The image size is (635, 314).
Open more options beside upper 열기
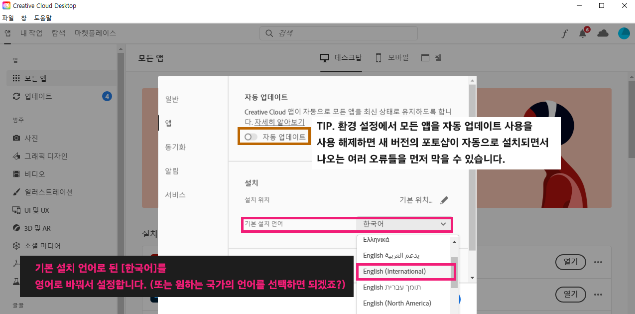coord(598,262)
